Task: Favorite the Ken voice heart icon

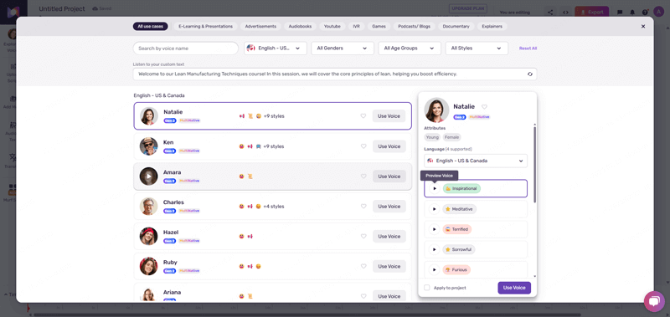Action: pos(363,146)
